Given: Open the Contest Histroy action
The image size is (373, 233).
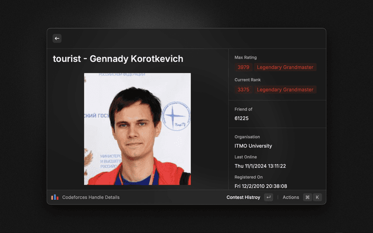Looking at the screenshot, I should [243, 197].
